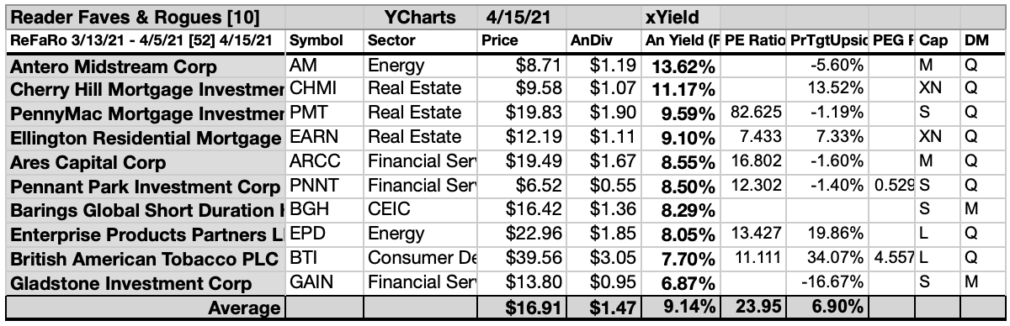Click the YCharts header cell
This screenshot has width=1010, height=326.
point(420,16)
